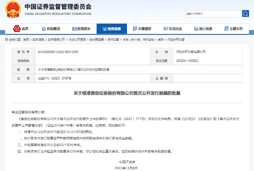Open the 机构概况 tab
This screenshot has height=171, width=254.
pos(51,29)
